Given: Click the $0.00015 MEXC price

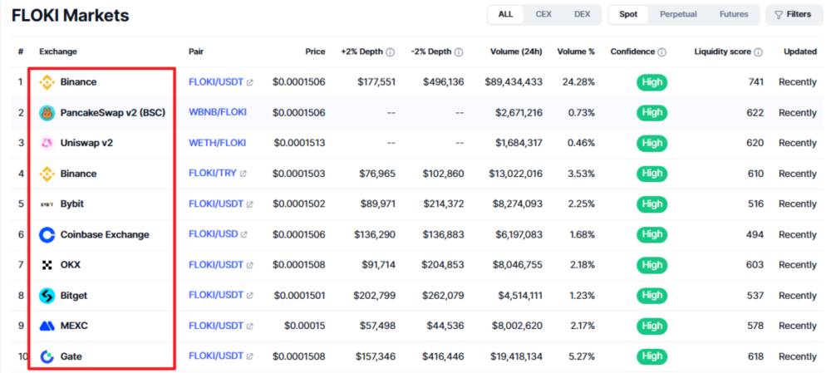Looking at the screenshot, I should (x=305, y=326).
